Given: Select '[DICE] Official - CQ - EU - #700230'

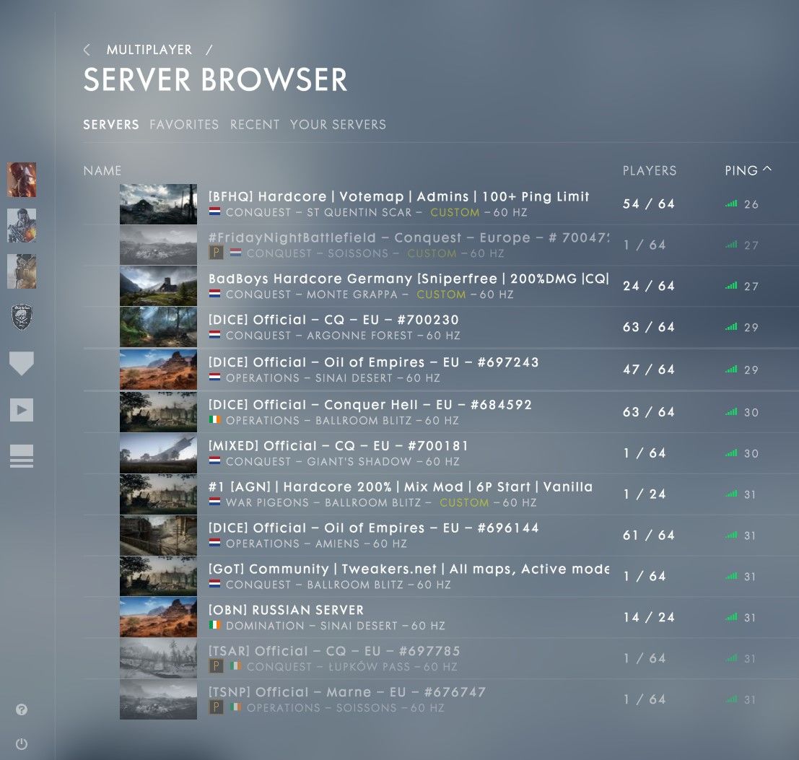Looking at the screenshot, I should [441, 327].
